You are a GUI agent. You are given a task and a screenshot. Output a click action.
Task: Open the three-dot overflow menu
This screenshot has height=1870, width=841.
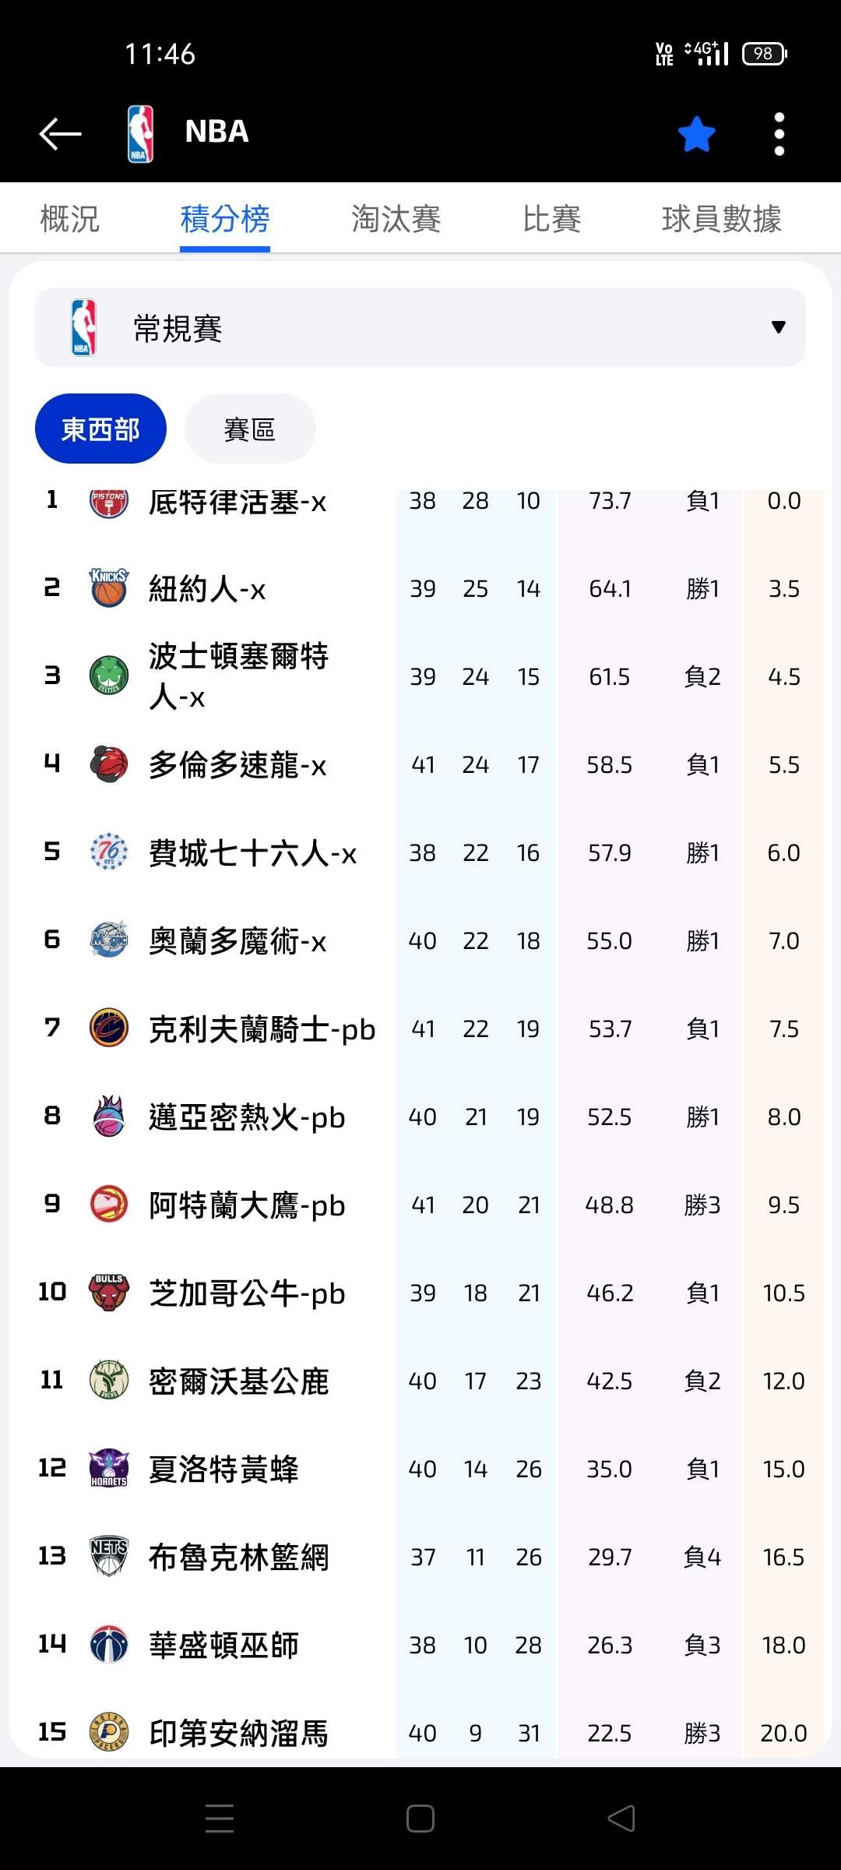[779, 134]
